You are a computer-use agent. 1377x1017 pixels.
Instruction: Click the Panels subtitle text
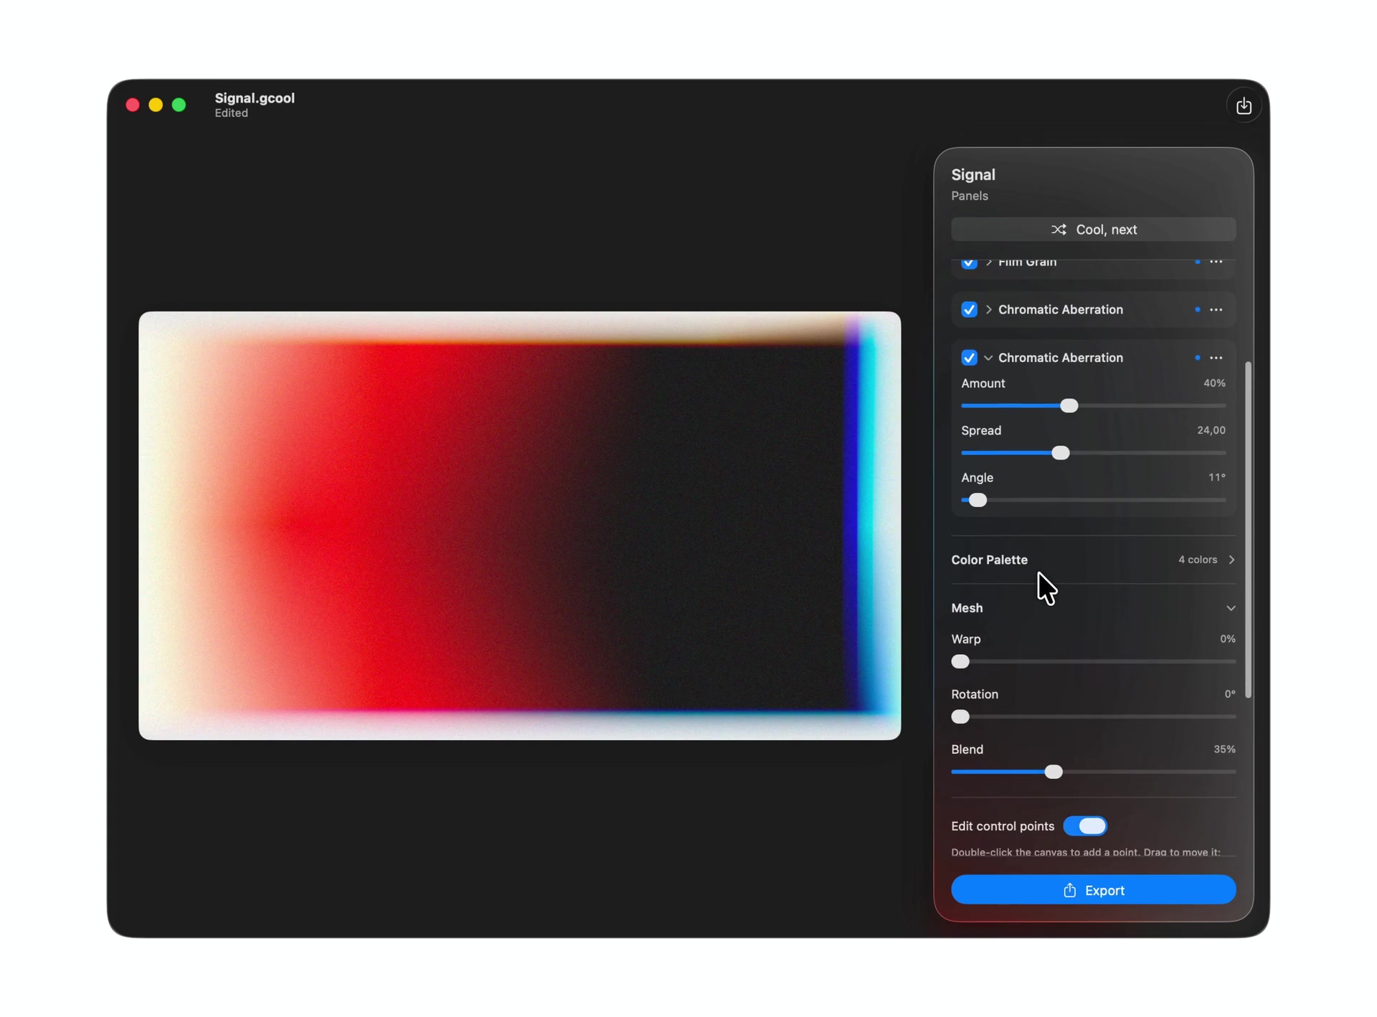click(970, 196)
